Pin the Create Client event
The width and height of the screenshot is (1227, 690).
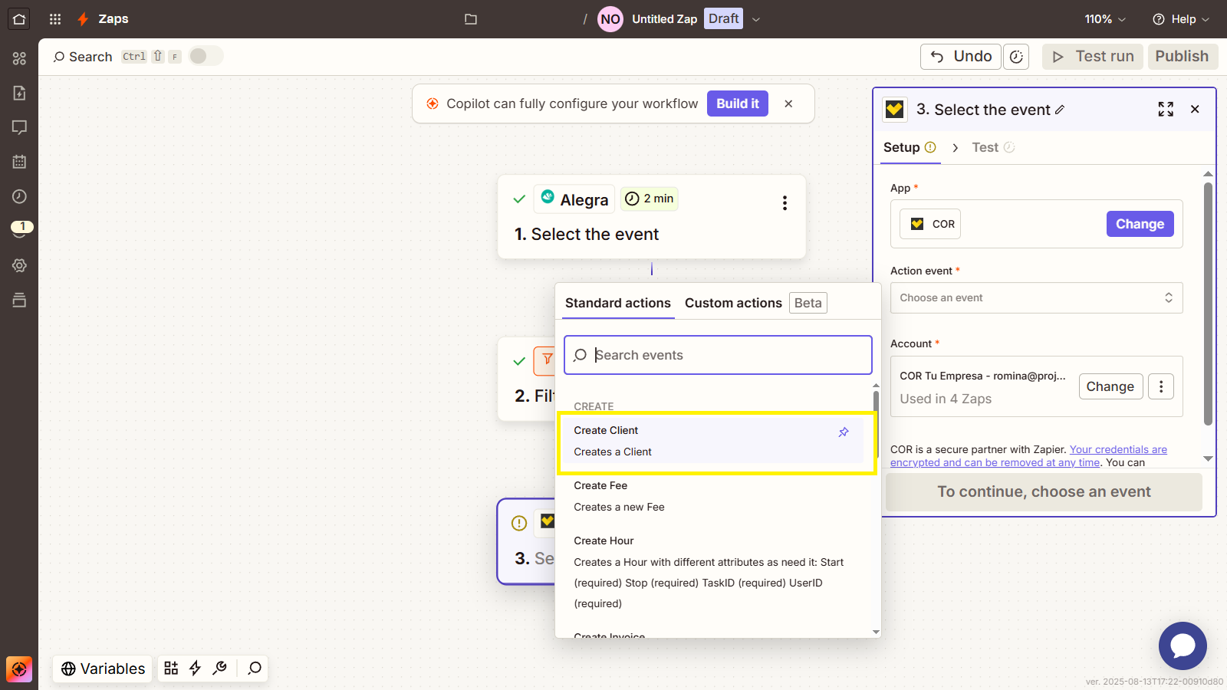click(x=844, y=432)
